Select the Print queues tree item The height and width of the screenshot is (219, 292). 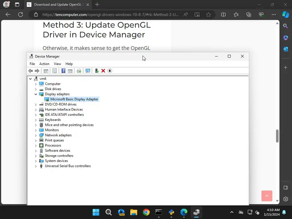(54, 140)
